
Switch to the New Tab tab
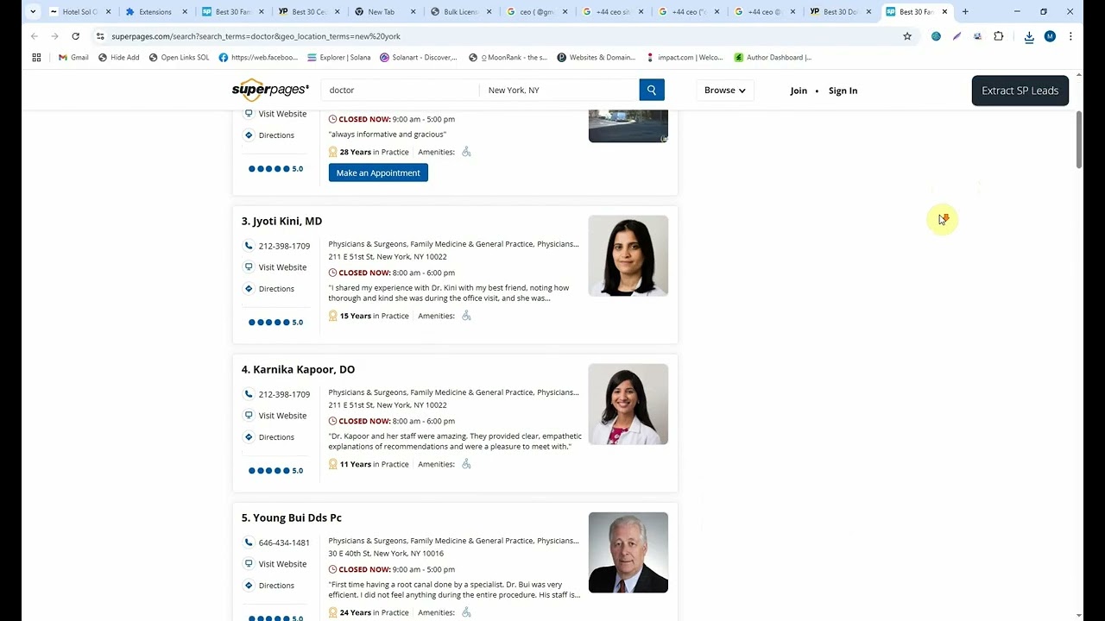(383, 12)
